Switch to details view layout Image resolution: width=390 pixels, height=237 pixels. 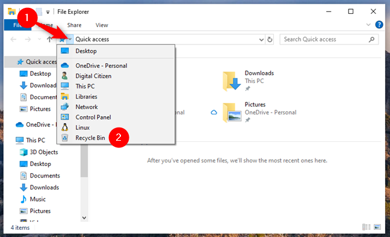click(x=366, y=227)
